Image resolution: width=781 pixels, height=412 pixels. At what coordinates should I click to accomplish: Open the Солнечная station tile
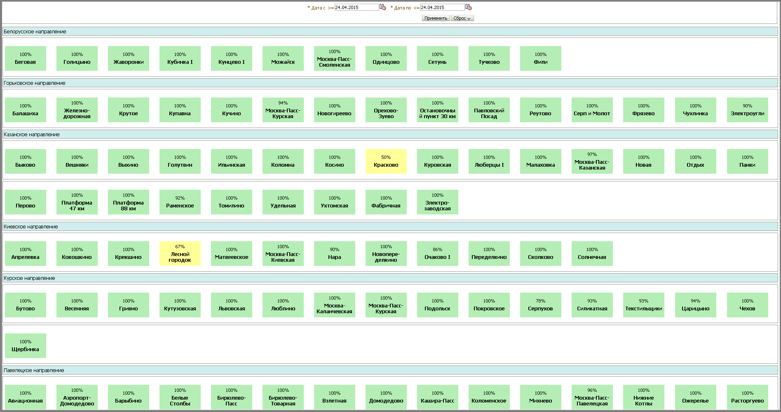pyautogui.click(x=592, y=254)
